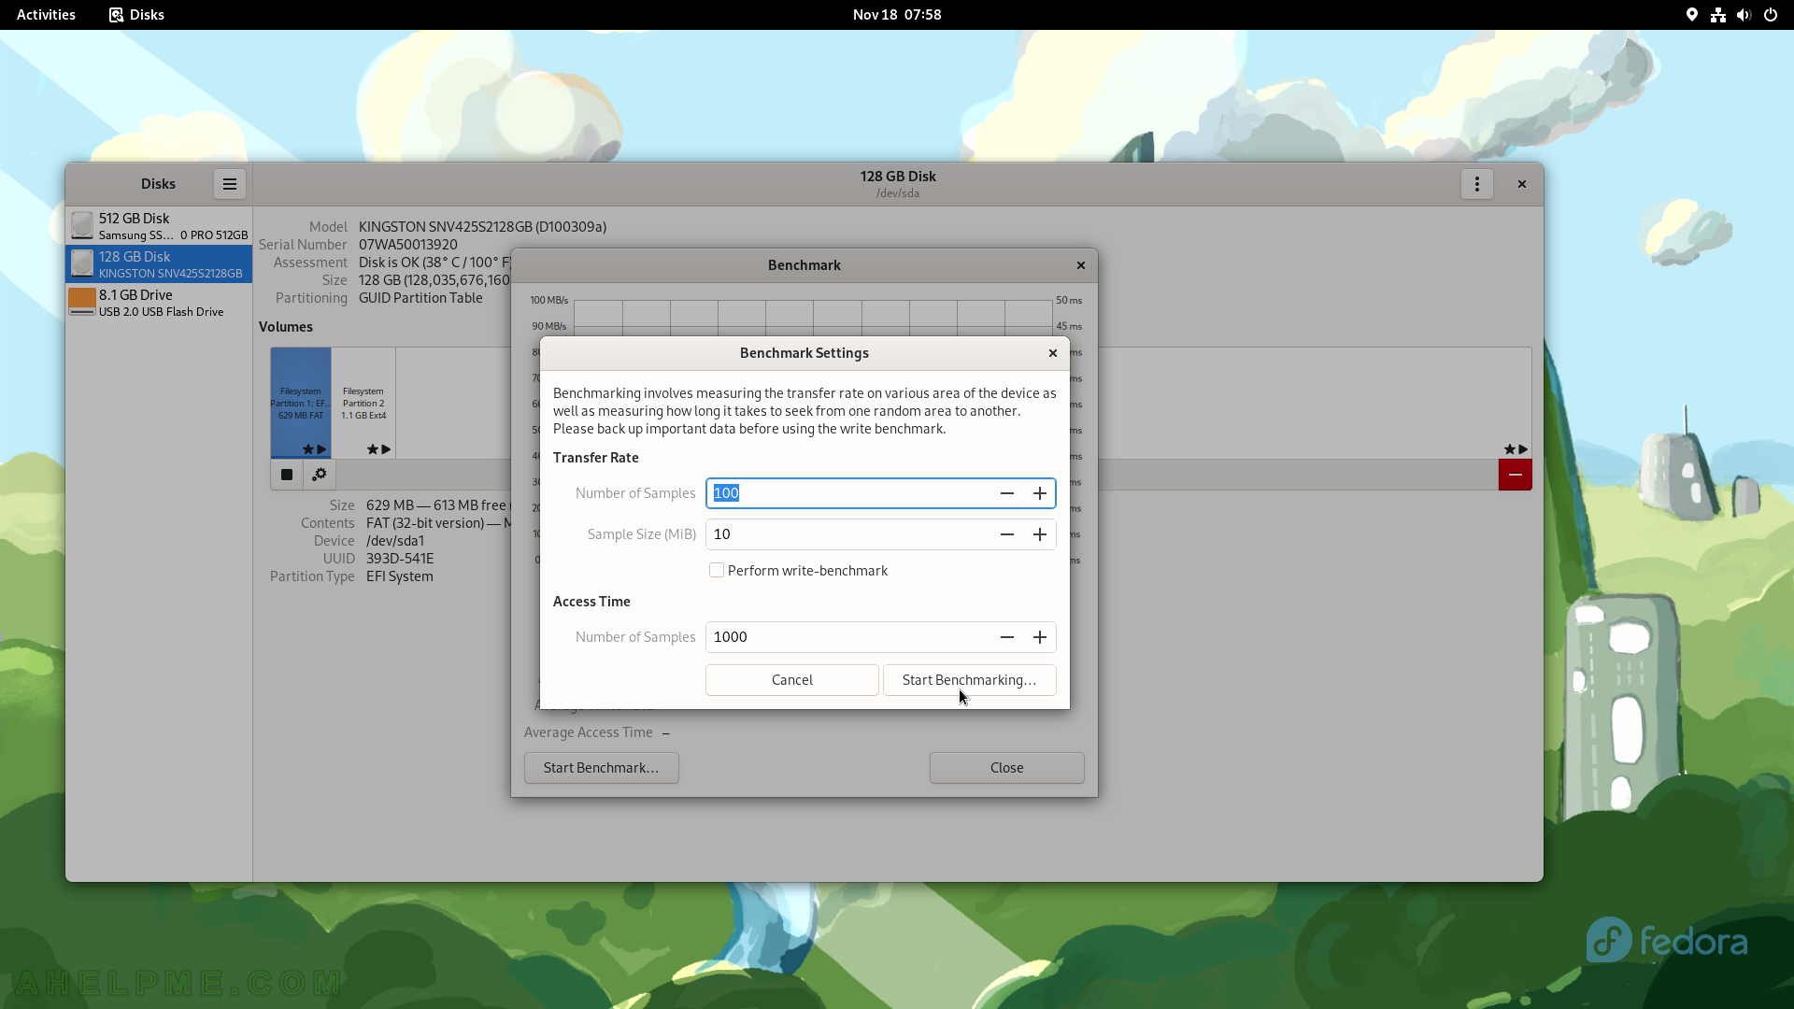Unmount the selected partition with stop icon
The height and width of the screenshot is (1009, 1794).
click(287, 475)
